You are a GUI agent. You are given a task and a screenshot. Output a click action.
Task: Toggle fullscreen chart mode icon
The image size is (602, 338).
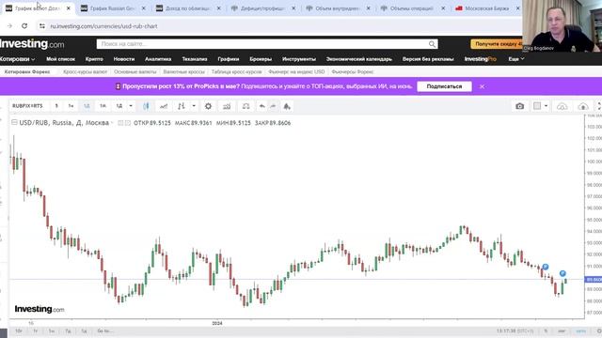(599, 106)
